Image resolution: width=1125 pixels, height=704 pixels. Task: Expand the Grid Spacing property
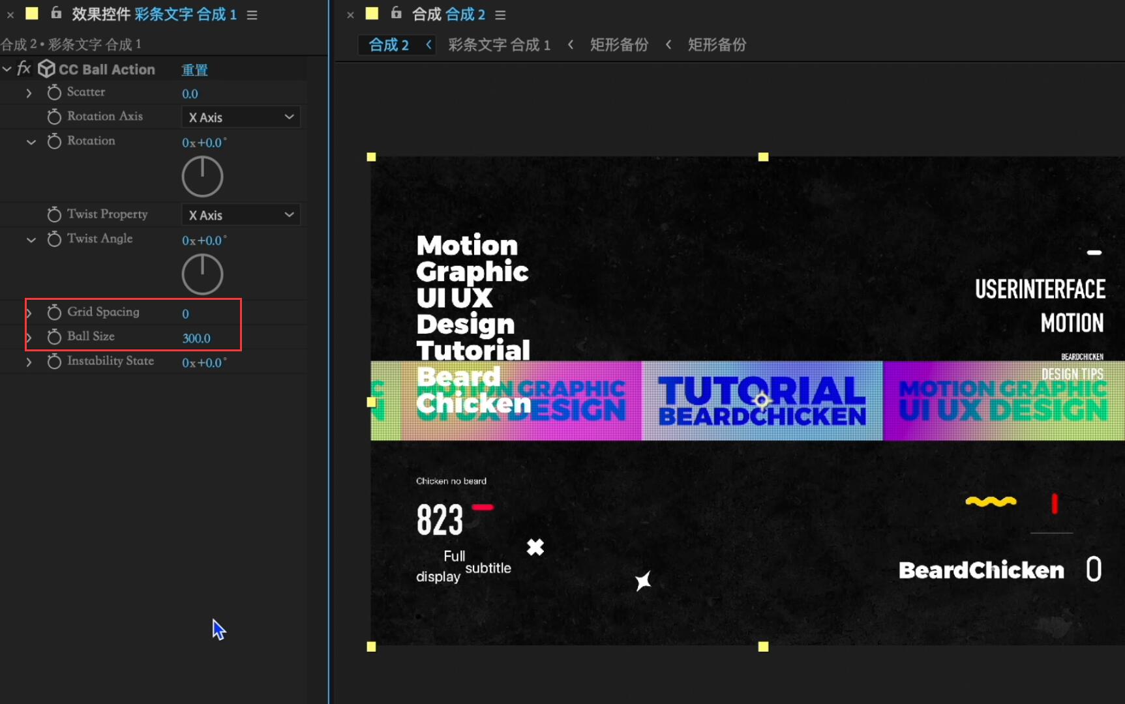click(29, 313)
